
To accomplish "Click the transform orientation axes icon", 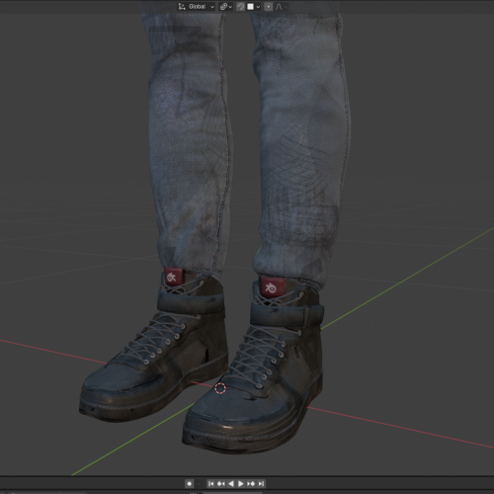I will click(182, 7).
